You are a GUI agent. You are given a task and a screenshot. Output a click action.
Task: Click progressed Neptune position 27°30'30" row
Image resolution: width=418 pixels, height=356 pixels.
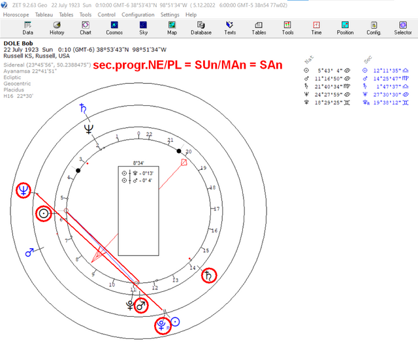(x=385, y=95)
